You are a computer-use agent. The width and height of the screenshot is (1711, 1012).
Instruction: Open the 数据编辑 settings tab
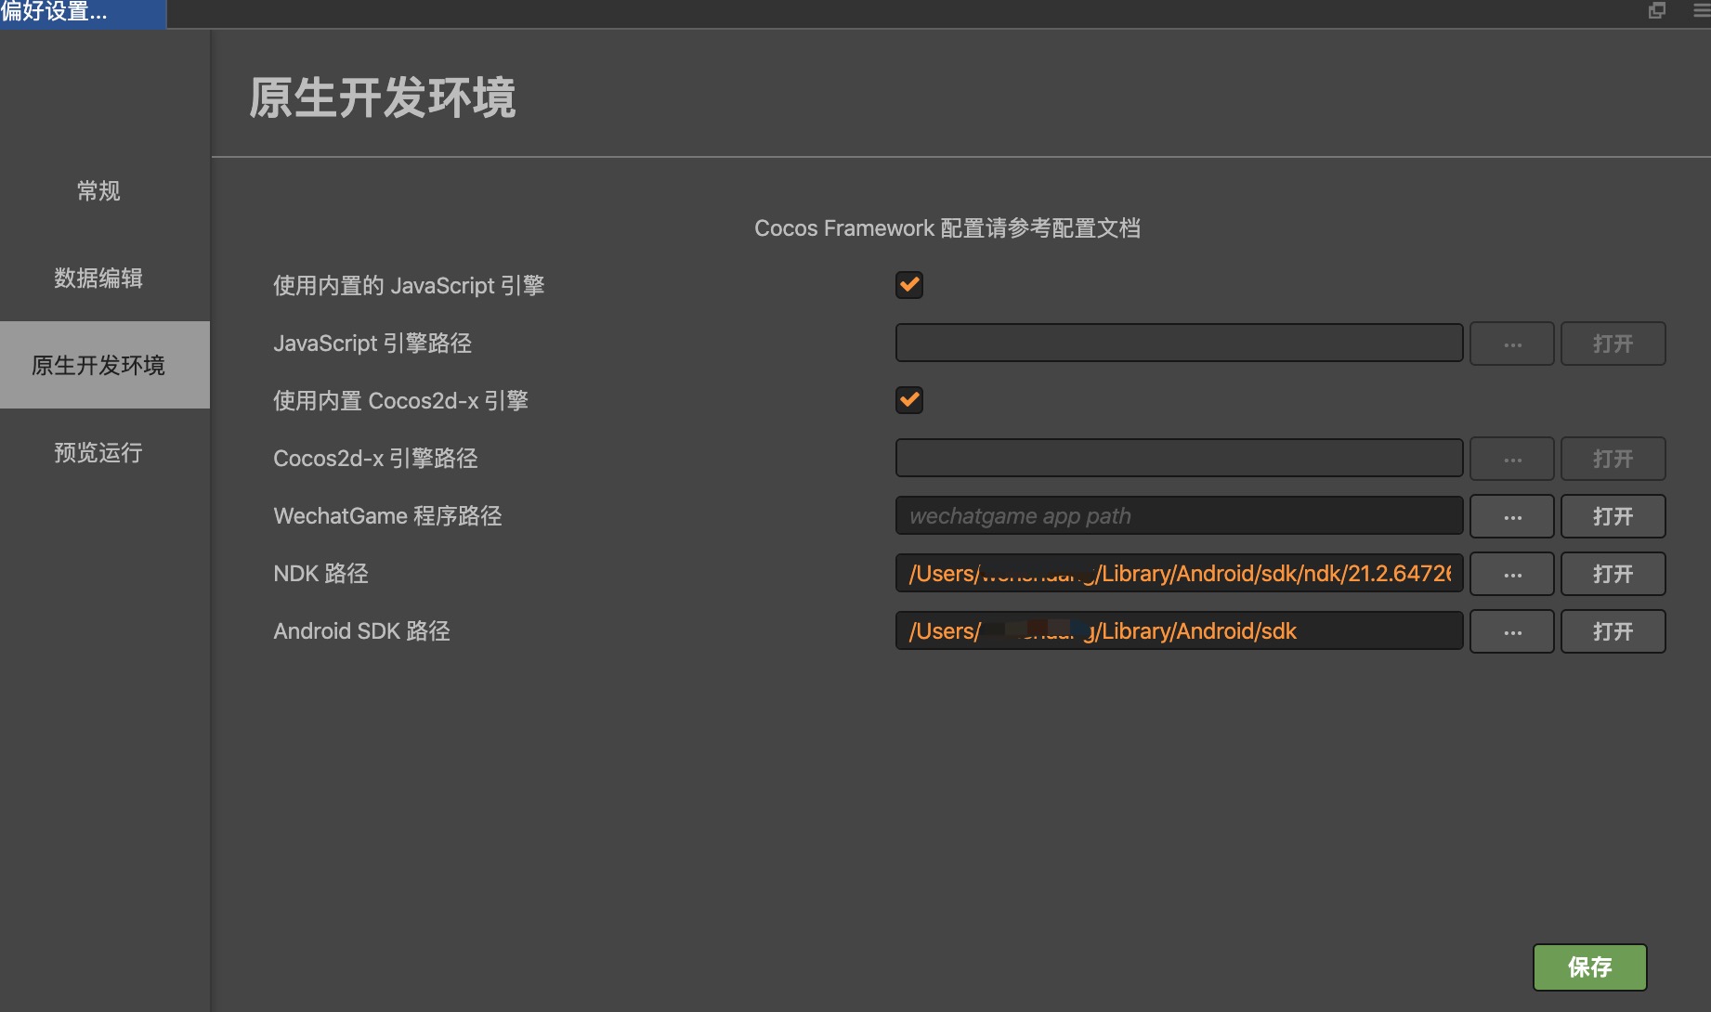pyautogui.click(x=98, y=278)
